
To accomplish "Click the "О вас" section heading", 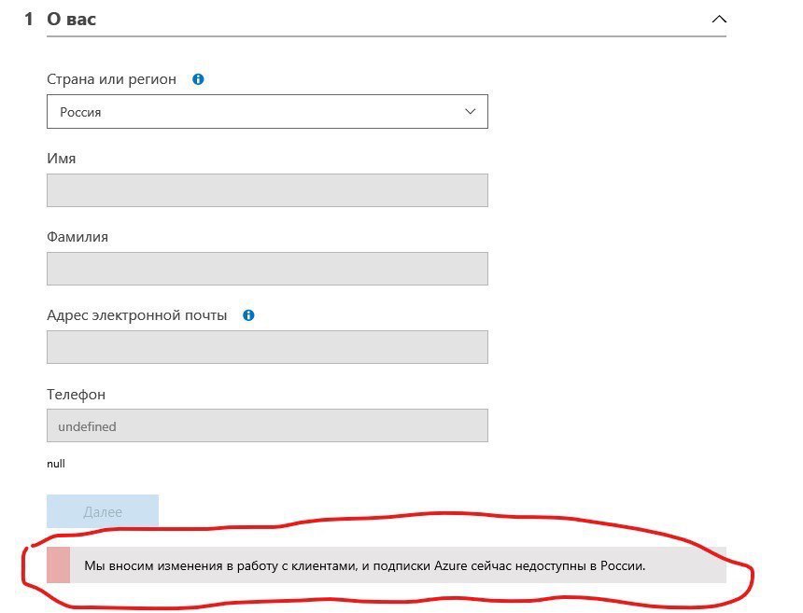I will pyautogui.click(x=71, y=19).
